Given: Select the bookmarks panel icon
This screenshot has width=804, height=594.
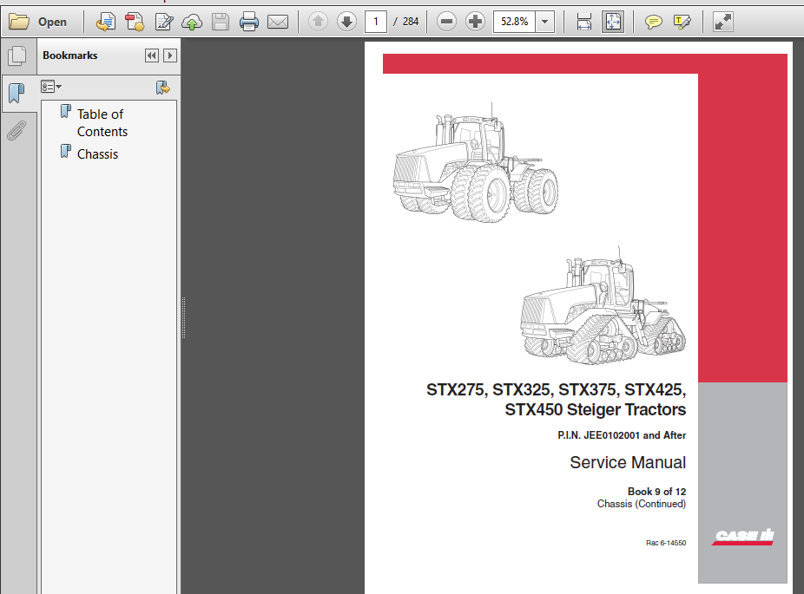Looking at the screenshot, I should pyautogui.click(x=16, y=93).
